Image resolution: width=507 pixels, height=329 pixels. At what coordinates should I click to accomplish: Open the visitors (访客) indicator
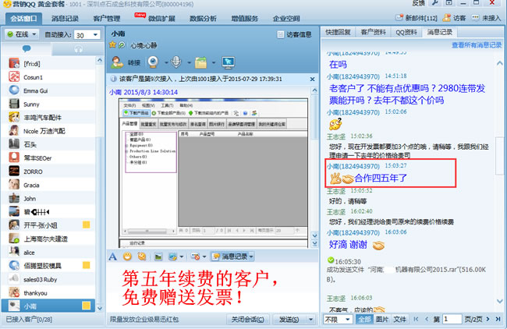point(454,18)
